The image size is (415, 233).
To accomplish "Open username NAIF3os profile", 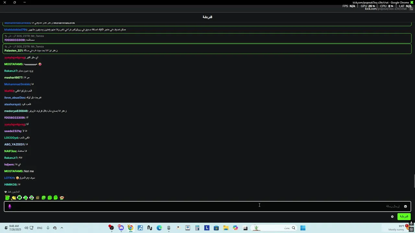I will 10,151.
